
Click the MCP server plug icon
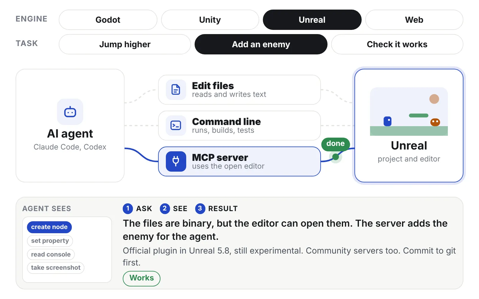[x=176, y=161]
